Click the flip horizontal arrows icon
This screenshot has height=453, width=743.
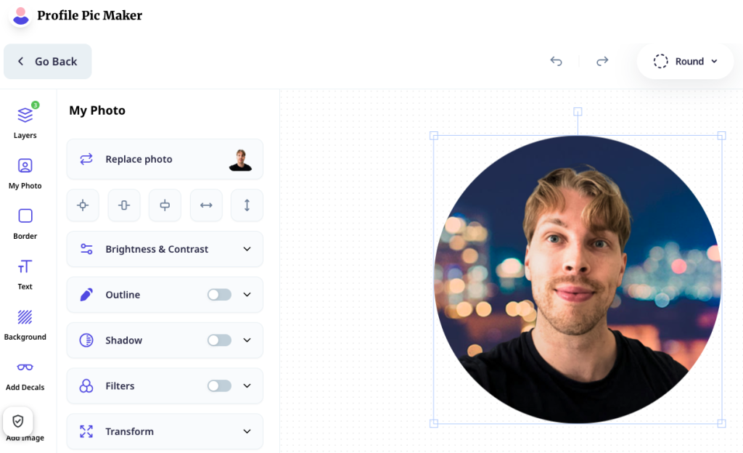click(x=206, y=205)
